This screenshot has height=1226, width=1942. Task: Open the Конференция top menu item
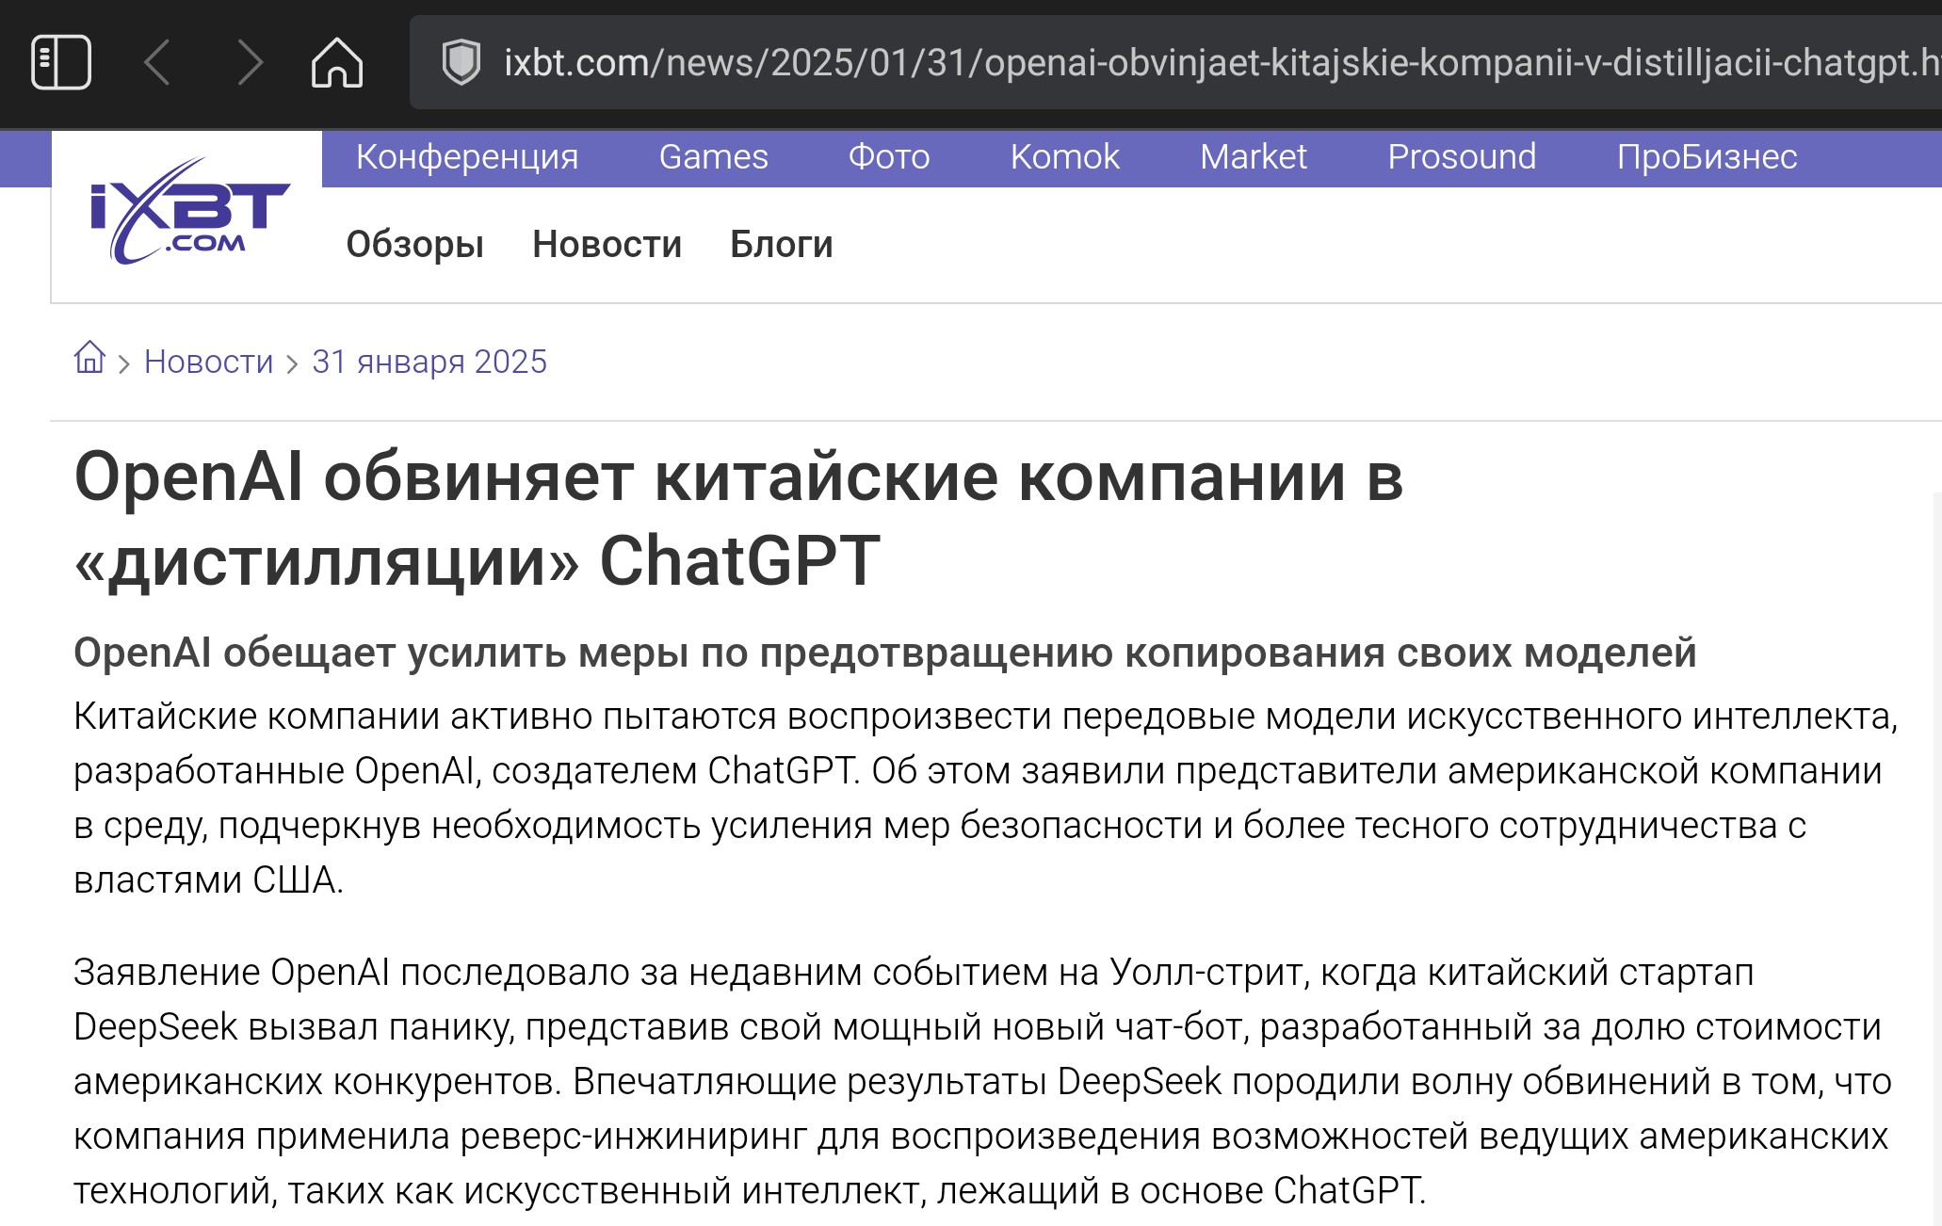467,156
